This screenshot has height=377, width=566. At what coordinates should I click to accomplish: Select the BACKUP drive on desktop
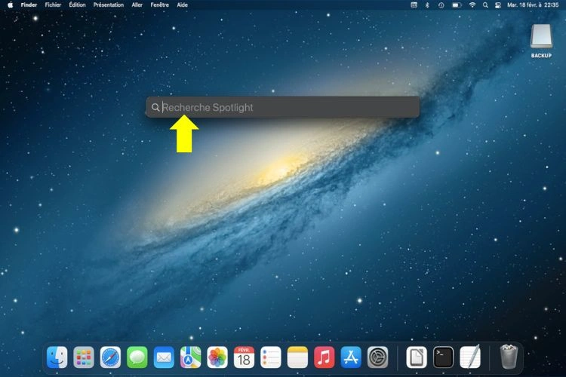point(541,41)
